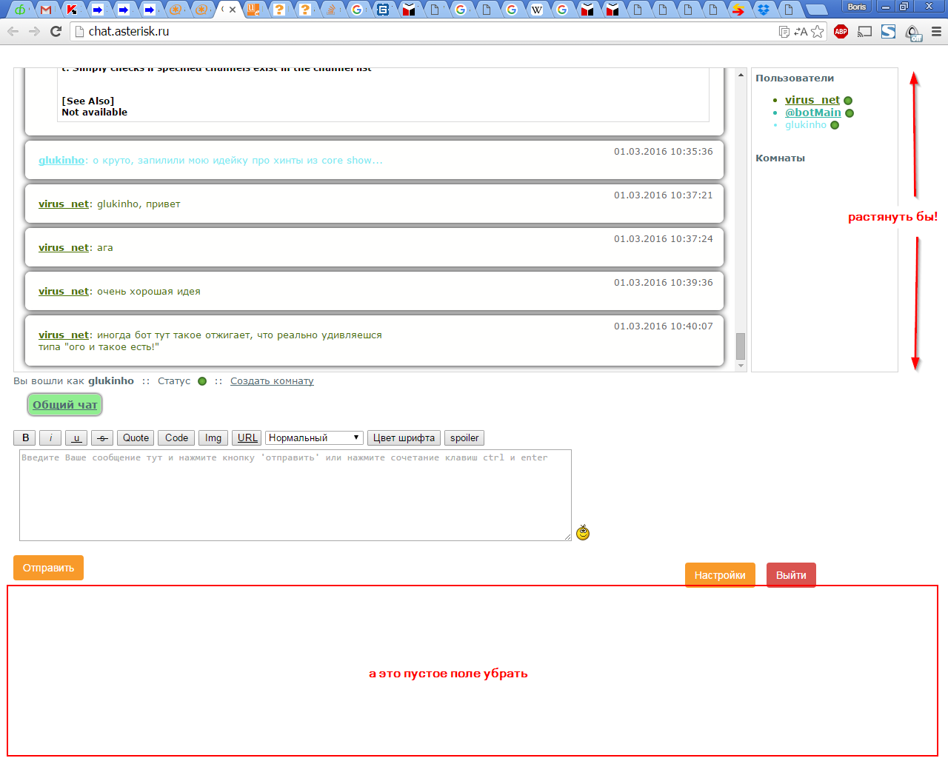Image resolution: width=948 pixels, height=758 pixels.
Task: Click inside the message text area
Action: (x=295, y=494)
